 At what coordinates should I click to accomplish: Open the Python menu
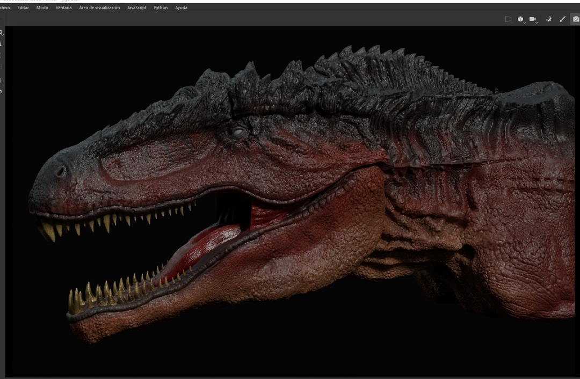click(161, 8)
